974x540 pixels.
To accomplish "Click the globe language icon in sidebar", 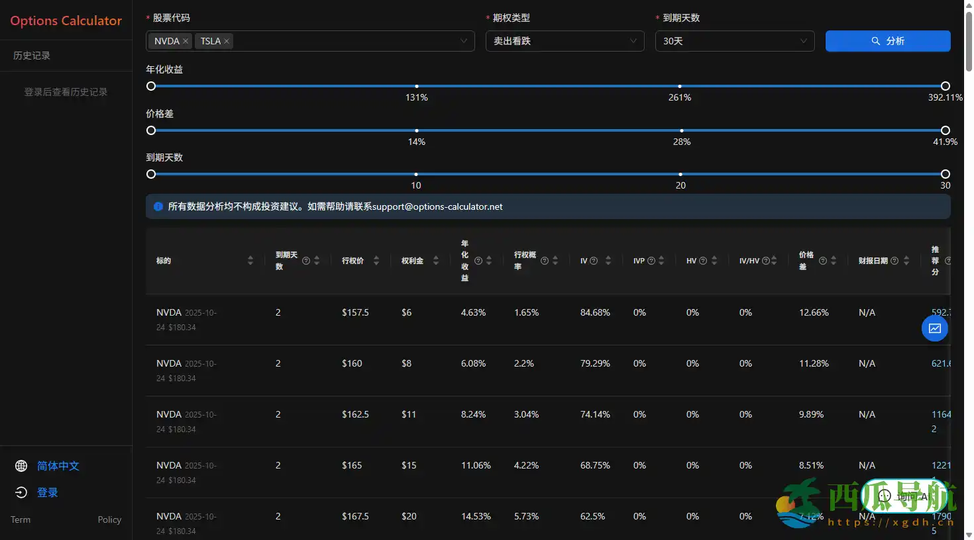I will click(x=21, y=466).
